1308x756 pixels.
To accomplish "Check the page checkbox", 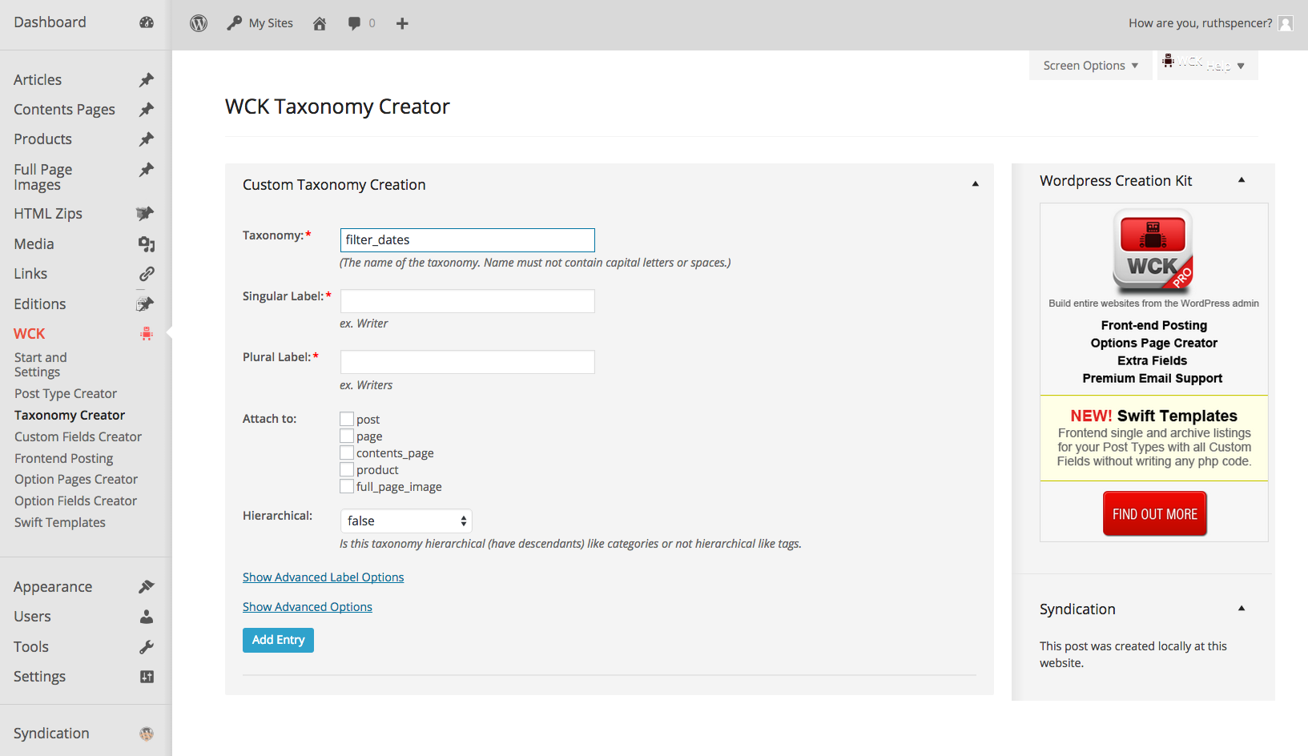I will (x=347, y=436).
